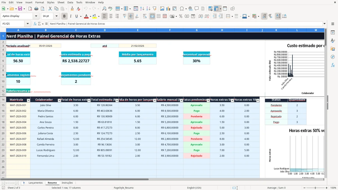338x190 pixels.
Task: Toggle Wrap Text
Action: click(x=145, y=16)
